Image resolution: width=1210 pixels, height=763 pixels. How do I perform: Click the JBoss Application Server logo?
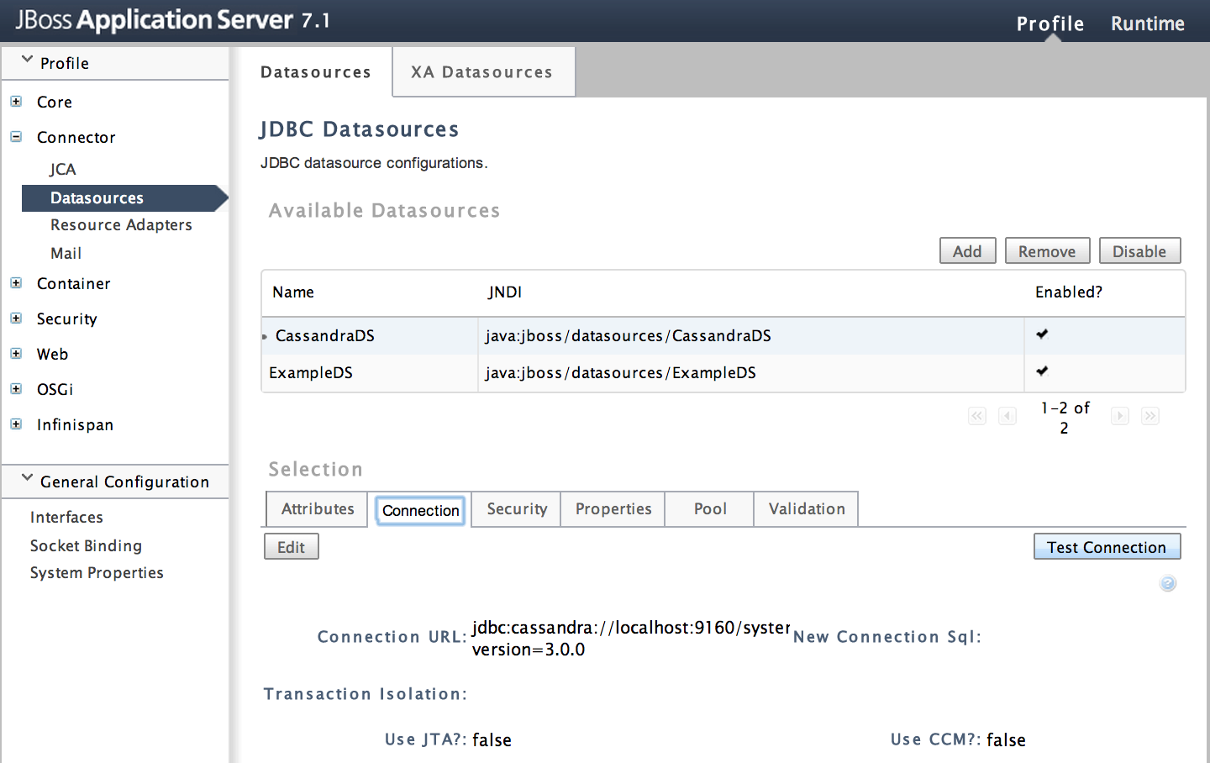point(168,19)
